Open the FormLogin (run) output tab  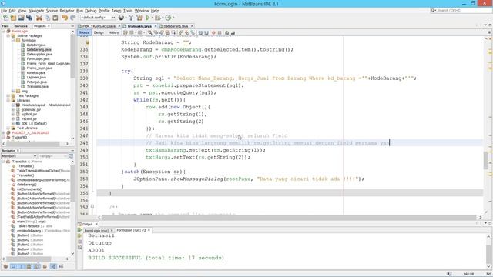pos(96,231)
